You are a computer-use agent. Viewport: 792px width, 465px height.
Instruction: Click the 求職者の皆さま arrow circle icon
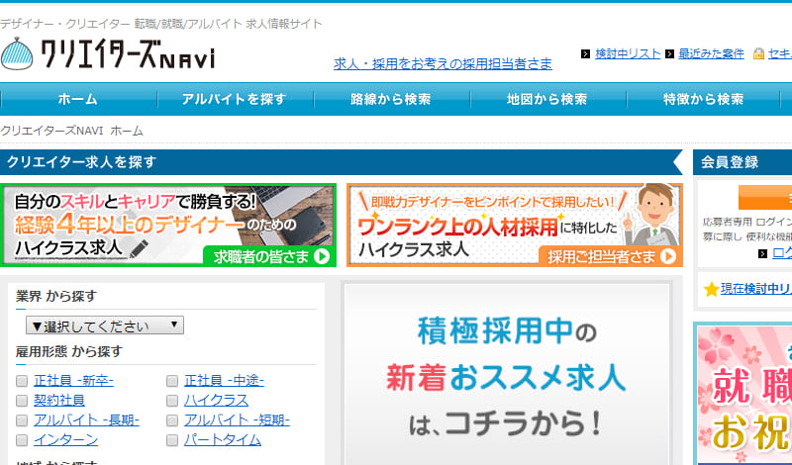click(321, 256)
